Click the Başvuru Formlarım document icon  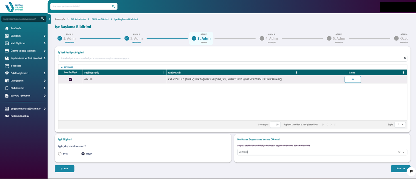point(7,96)
